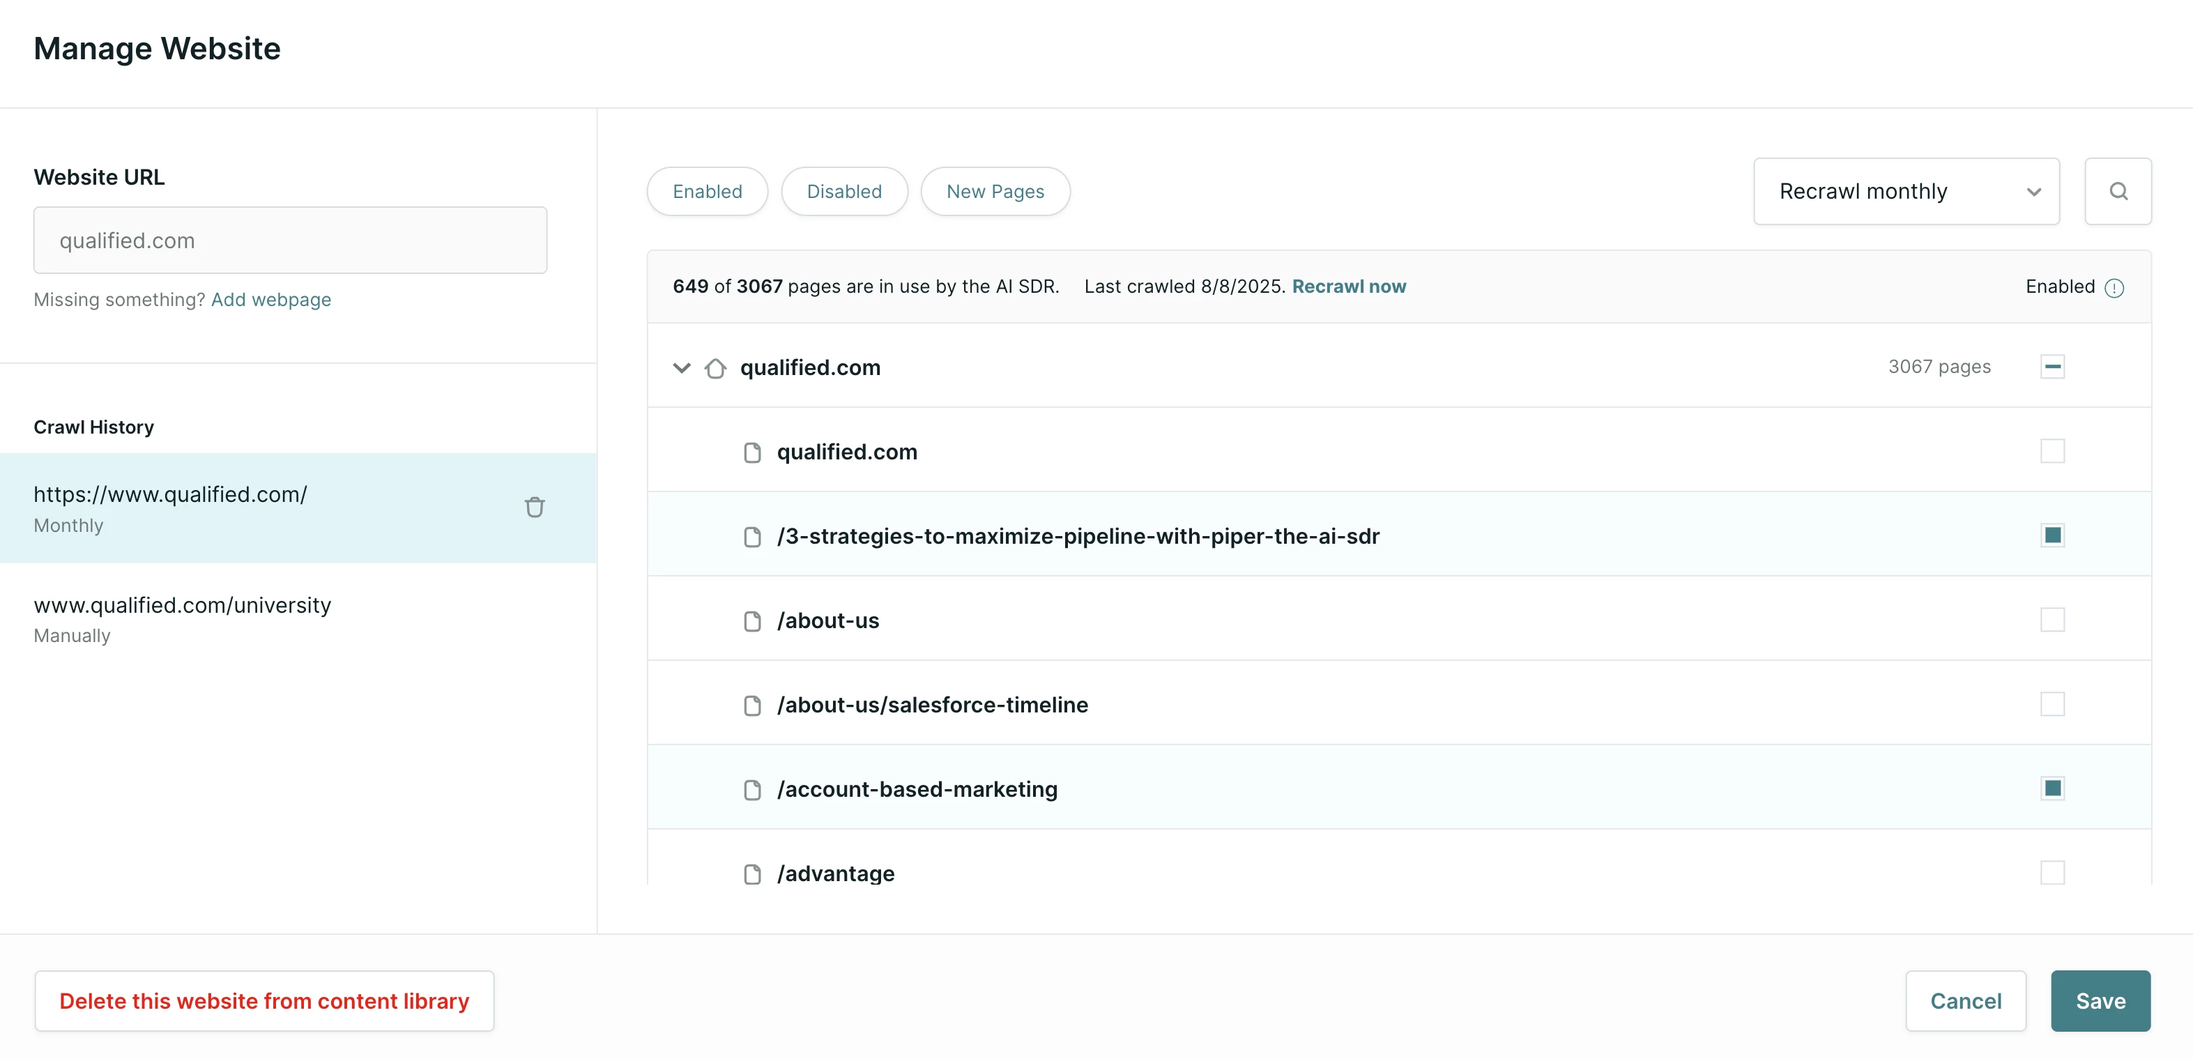Click the Website URL input field

[290, 240]
